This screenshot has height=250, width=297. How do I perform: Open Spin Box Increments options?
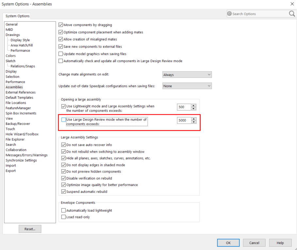[21, 113]
